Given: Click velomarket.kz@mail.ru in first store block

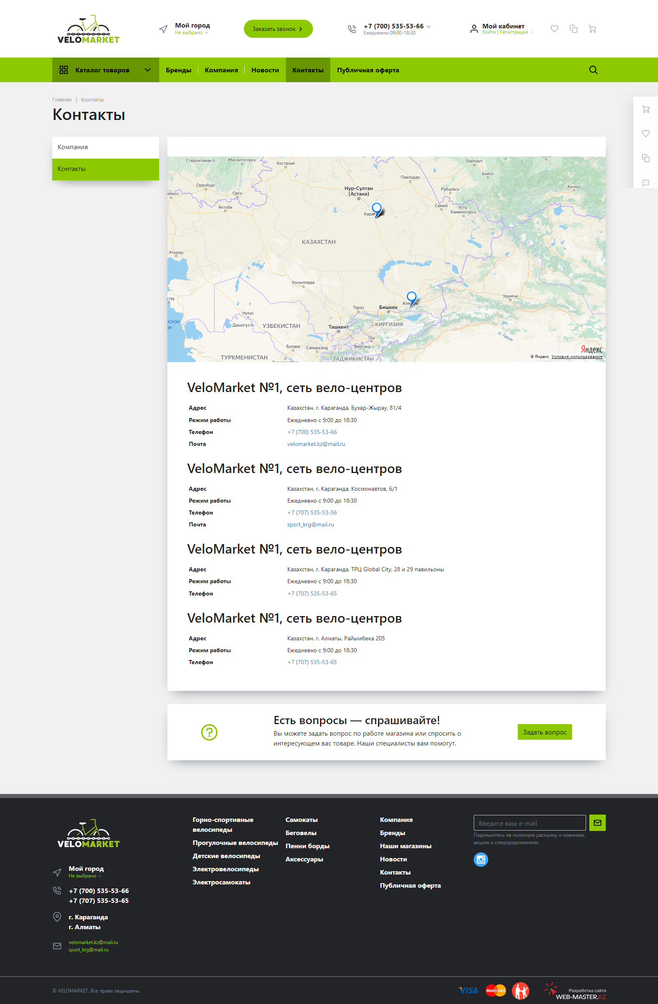Looking at the screenshot, I should tap(316, 444).
